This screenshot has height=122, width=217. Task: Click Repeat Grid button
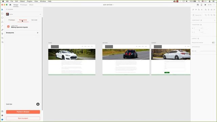point(197,15)
